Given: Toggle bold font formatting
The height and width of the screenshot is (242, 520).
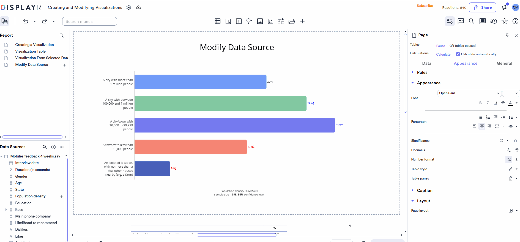Looking at the screenshot, I should [480, 103].
